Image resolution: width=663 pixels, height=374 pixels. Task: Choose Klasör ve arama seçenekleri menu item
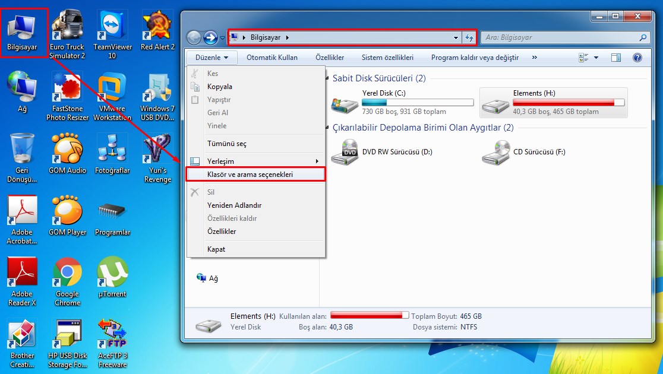pyautogui.click(x=250, y=175)
